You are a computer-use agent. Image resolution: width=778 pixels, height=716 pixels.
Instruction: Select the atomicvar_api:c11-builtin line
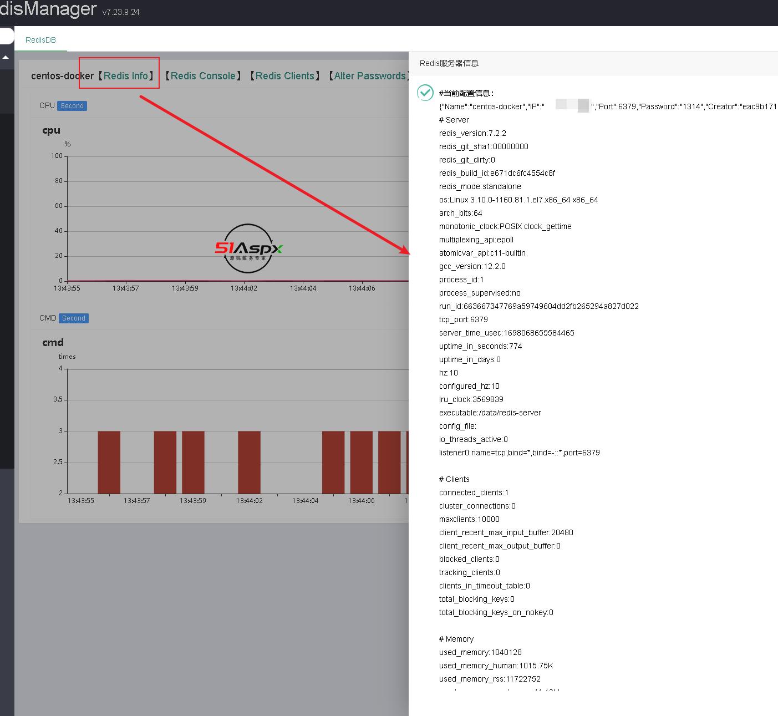pyautogui.click(x=482, y=253)
